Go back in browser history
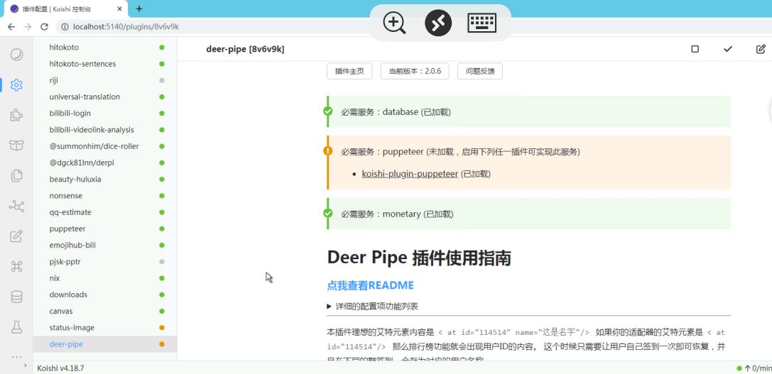This screenshot has width=772, height=374. [x=11, y=26]
